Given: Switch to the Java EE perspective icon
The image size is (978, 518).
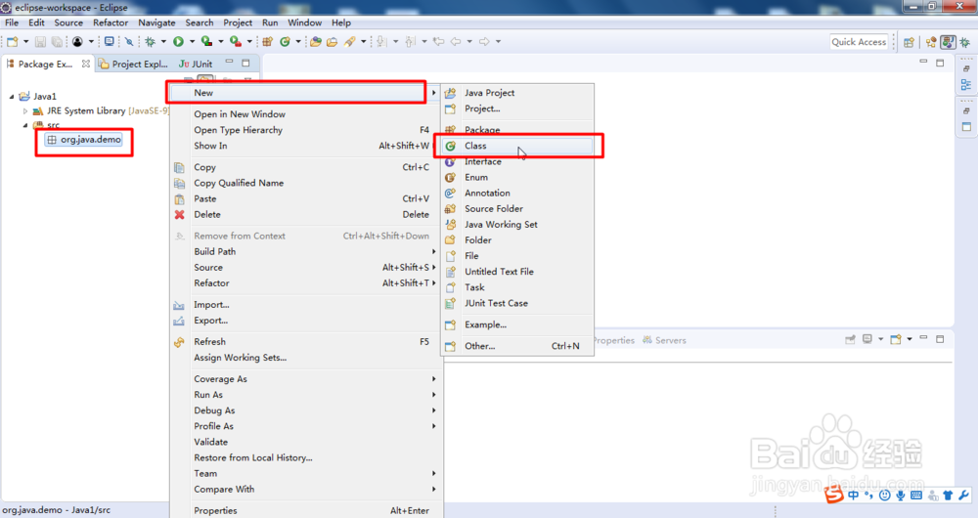Looking at the screenshot, I should pyautogui.click(x=931, y=42).
